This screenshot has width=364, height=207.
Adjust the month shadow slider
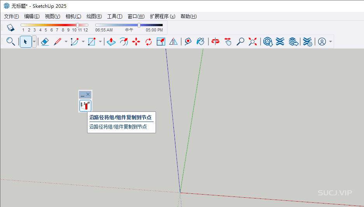(77, 25)
